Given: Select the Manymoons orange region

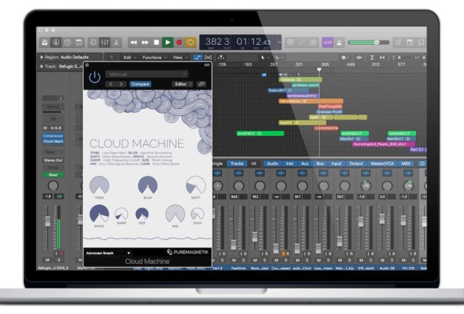Looking at the screenshot, I should (311, 101).
